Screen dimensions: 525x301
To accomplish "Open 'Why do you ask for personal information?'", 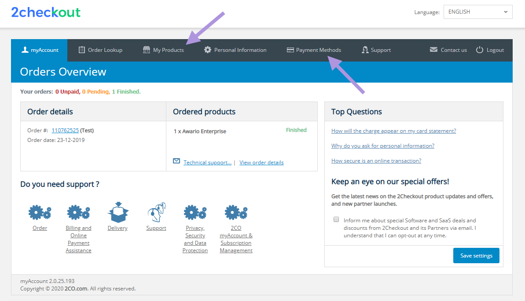I will [x=383, y=146].
